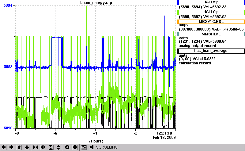Click the (Hours) axis title
The width and height of the screenshot is (245, 151).
click(96, 141)
